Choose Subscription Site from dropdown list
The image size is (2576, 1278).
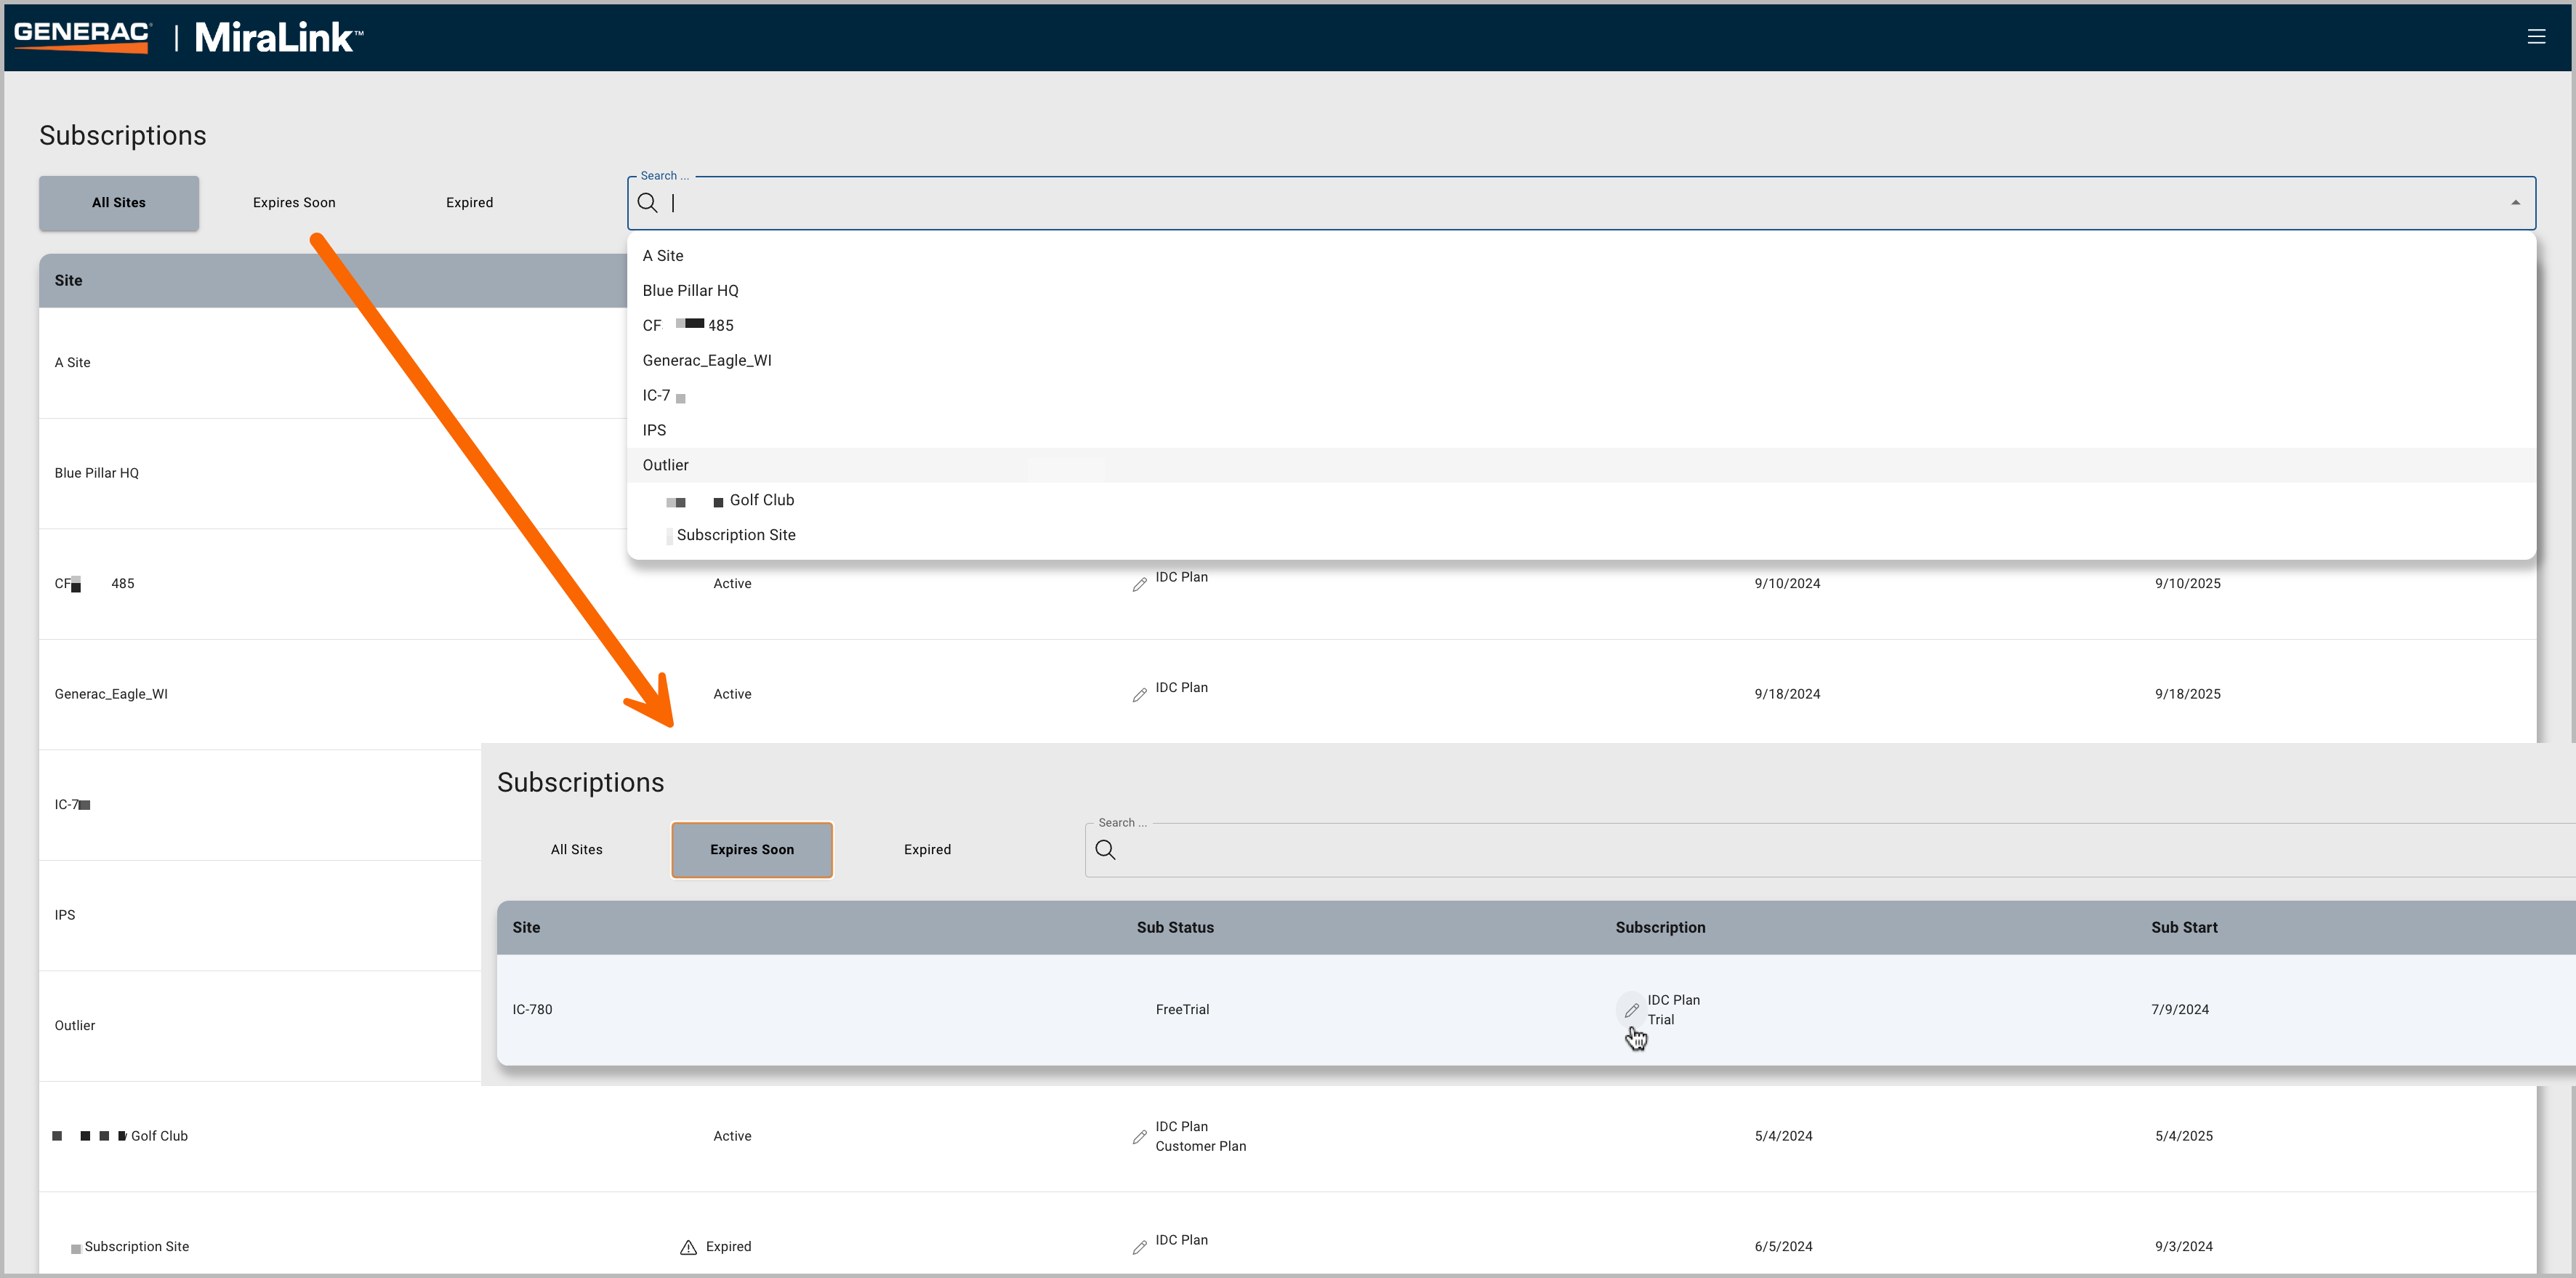[x=1580, y=536]
